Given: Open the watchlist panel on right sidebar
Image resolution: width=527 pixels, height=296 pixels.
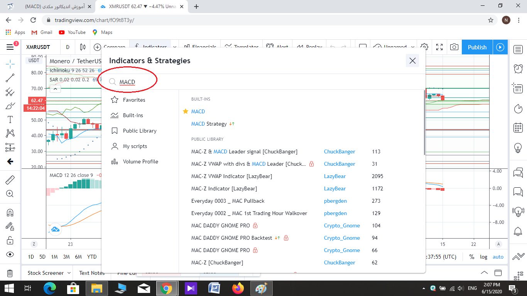Looking at the screenshot, I should click(x=518, y=49).
